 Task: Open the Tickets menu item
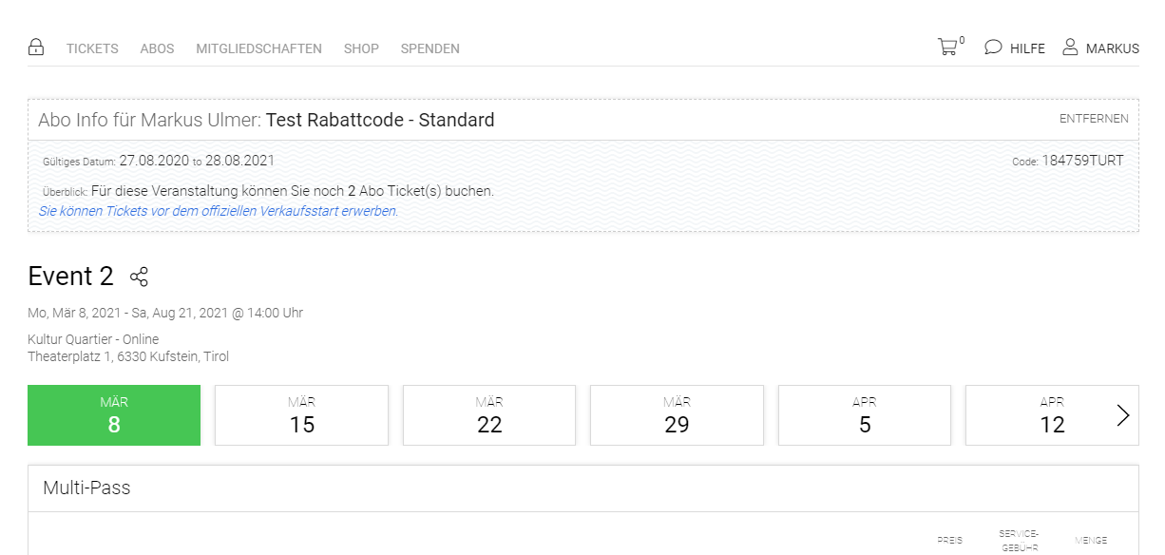[92, 48]
